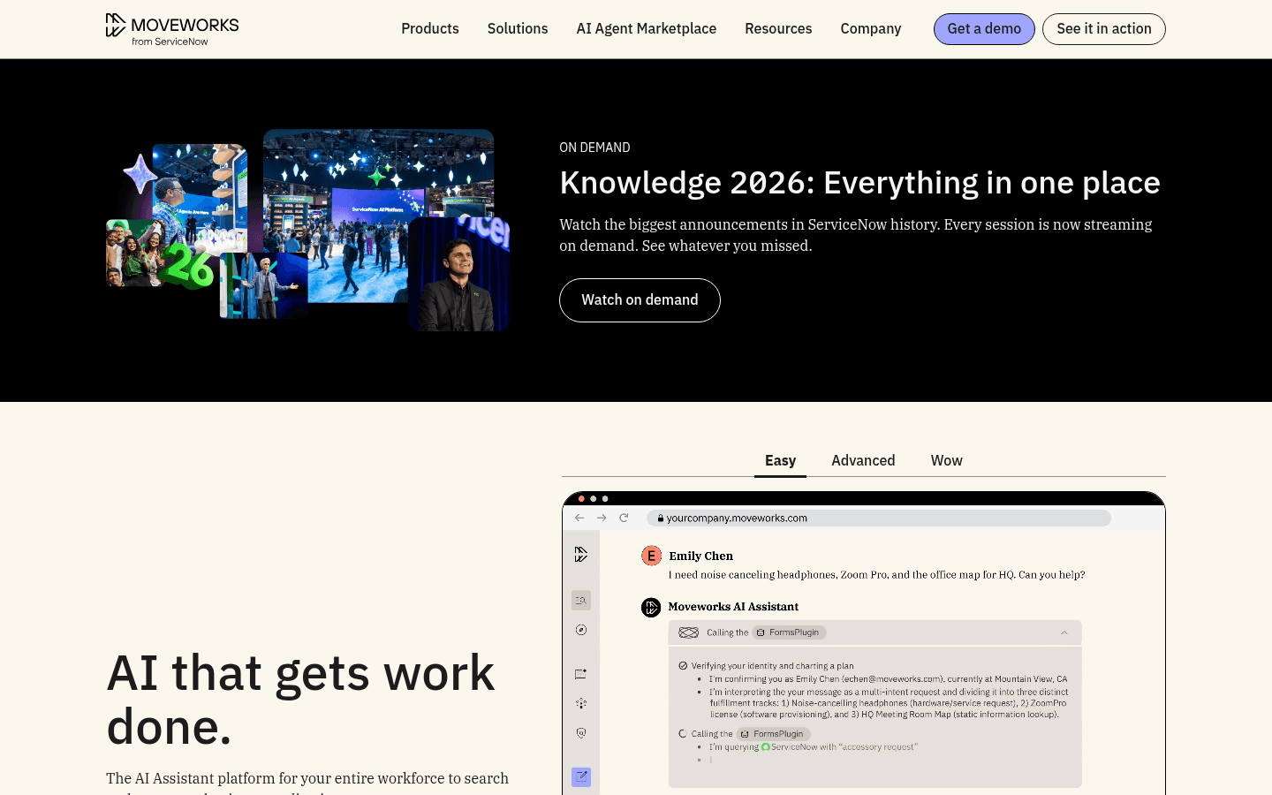Click the new chat sparkle icon in sidebar
1272x795 pixels.
pyautogui.click(x=580, y=674)
